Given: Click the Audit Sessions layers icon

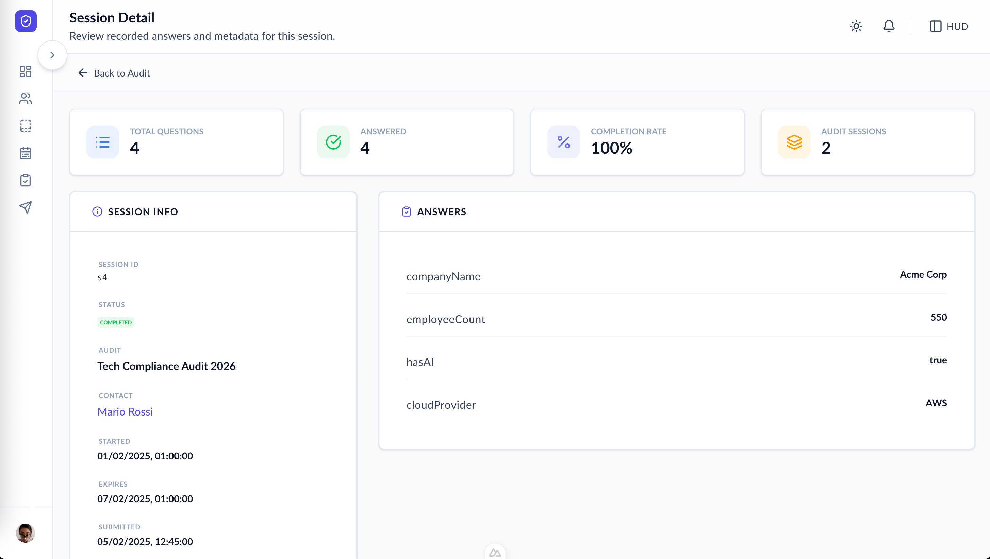Looking at the screenshot, I should click(794, 142).
